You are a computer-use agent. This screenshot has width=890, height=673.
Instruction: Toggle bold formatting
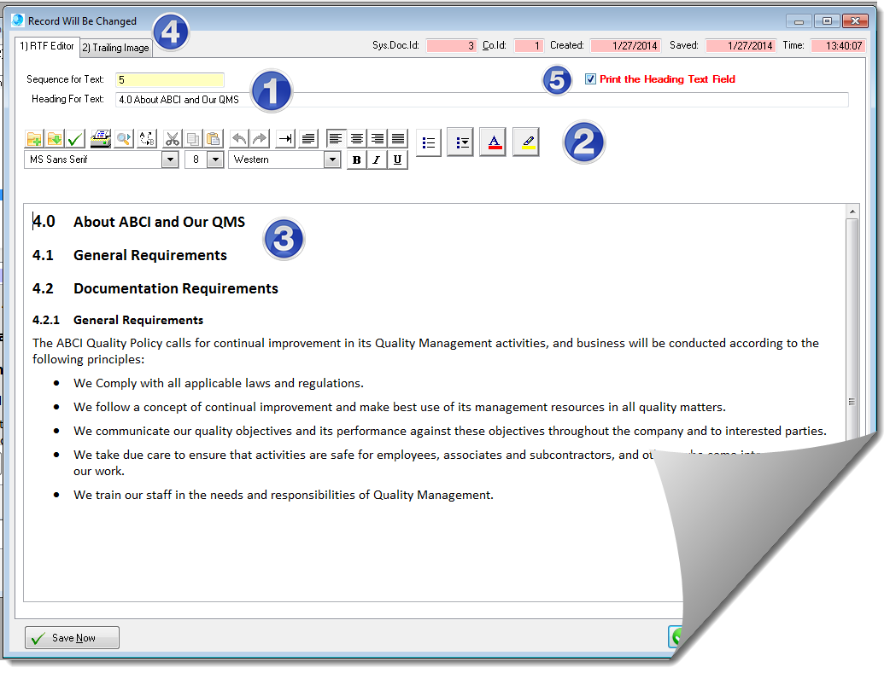356,160
